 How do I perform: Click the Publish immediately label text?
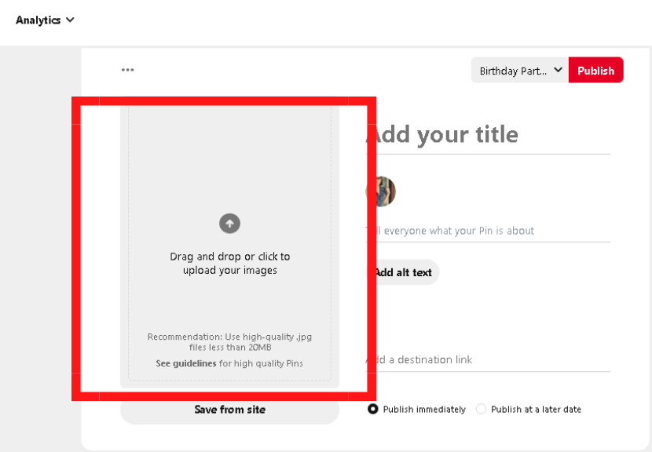424,410
